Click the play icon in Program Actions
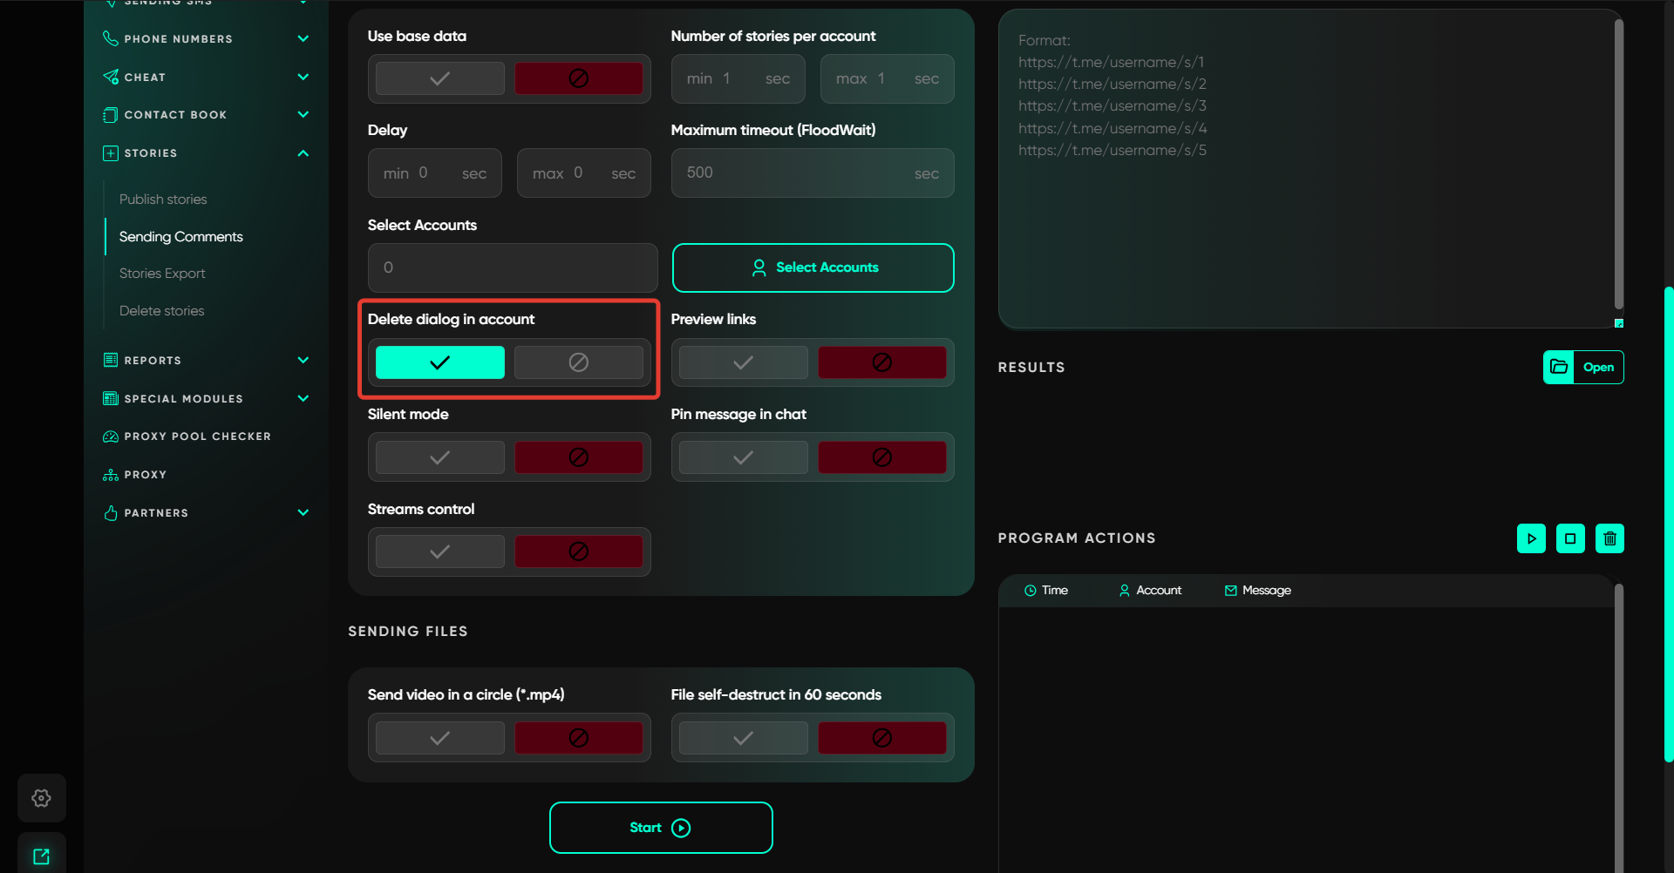This screenshot has height=873, width=1674. coord(1531,538)
